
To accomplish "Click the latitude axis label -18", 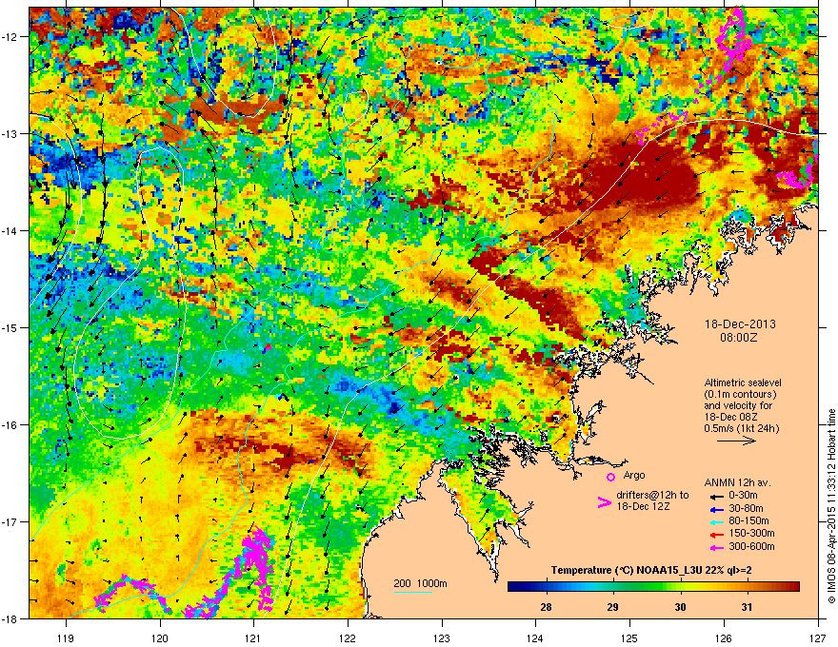I will point(10,618).
